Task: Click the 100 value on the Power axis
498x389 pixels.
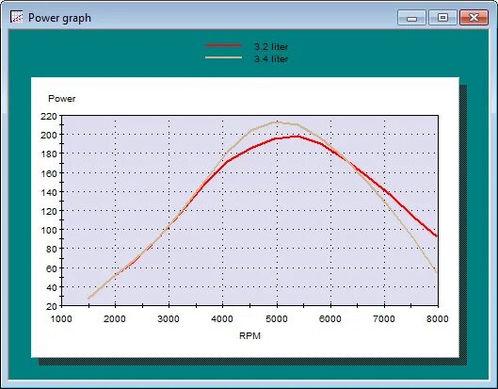Action: pyautogui.click(x=49, y=230)
